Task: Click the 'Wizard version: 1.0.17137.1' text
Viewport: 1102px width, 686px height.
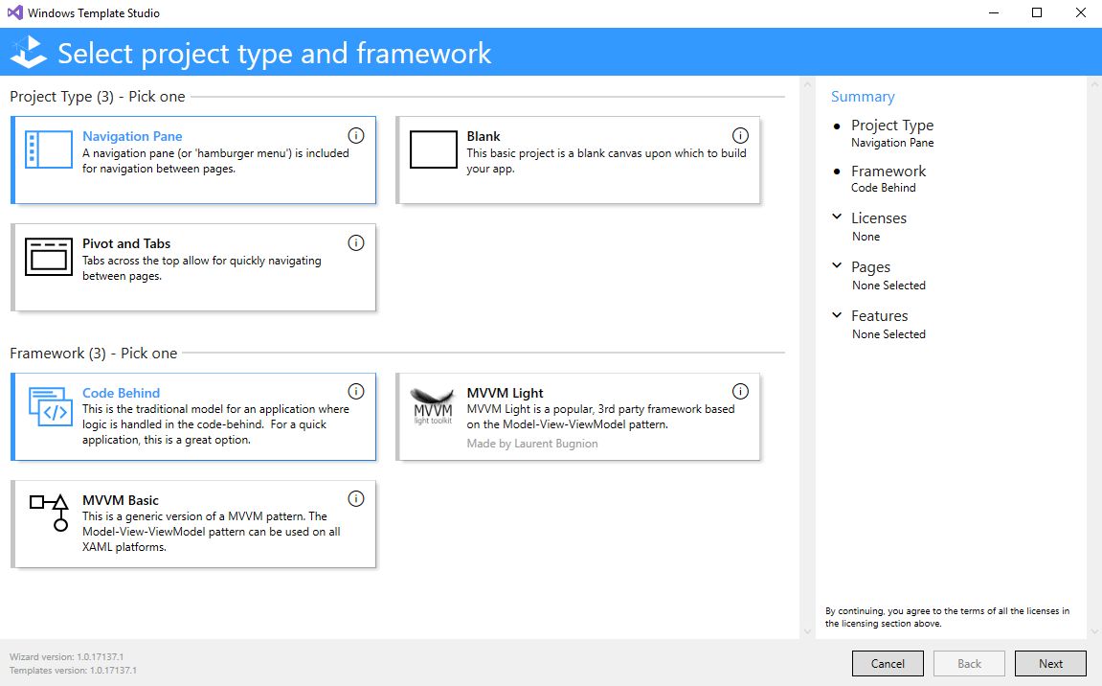Action: (67, 656)
